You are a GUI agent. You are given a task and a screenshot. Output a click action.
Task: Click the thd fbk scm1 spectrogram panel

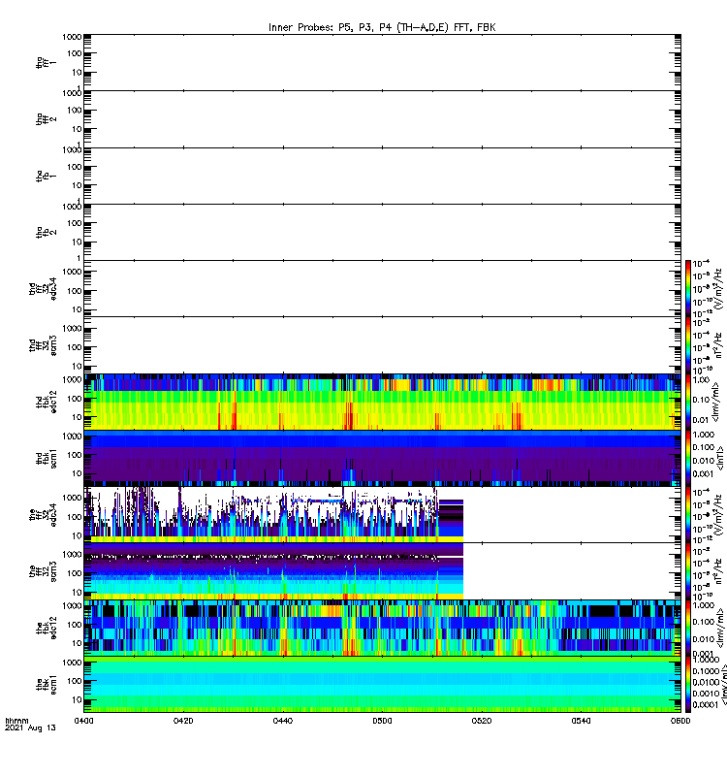coord(382,458)
